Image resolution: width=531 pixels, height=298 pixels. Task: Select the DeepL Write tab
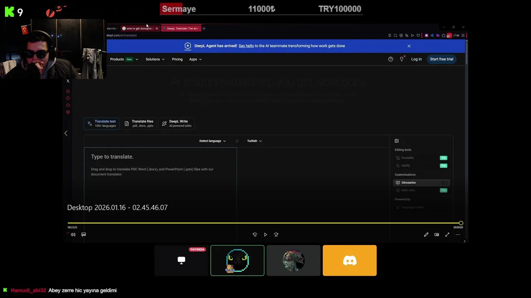[177, 123]
